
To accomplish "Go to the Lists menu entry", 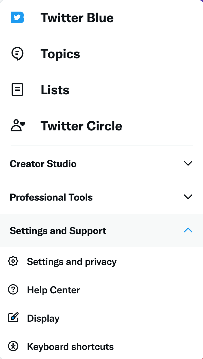I will point(55,90).
